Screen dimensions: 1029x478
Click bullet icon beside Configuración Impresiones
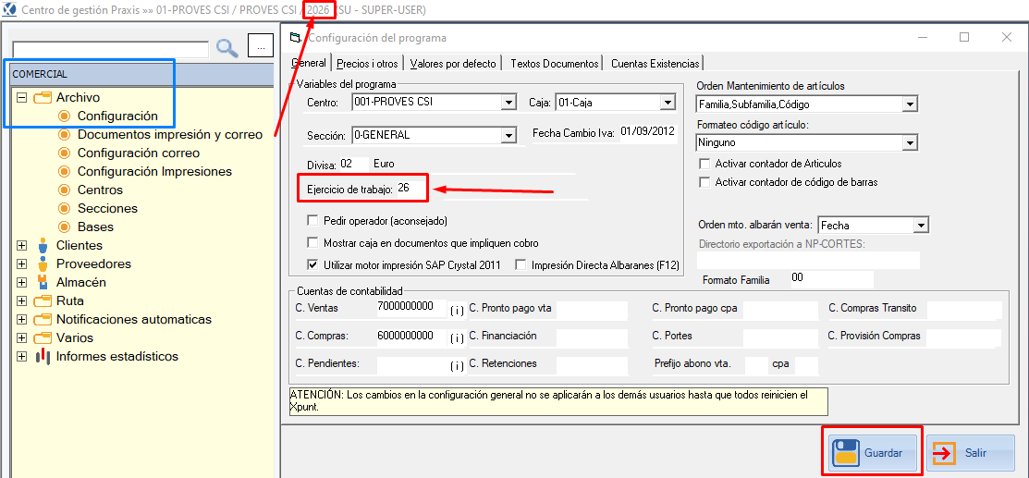coord(64,171)
